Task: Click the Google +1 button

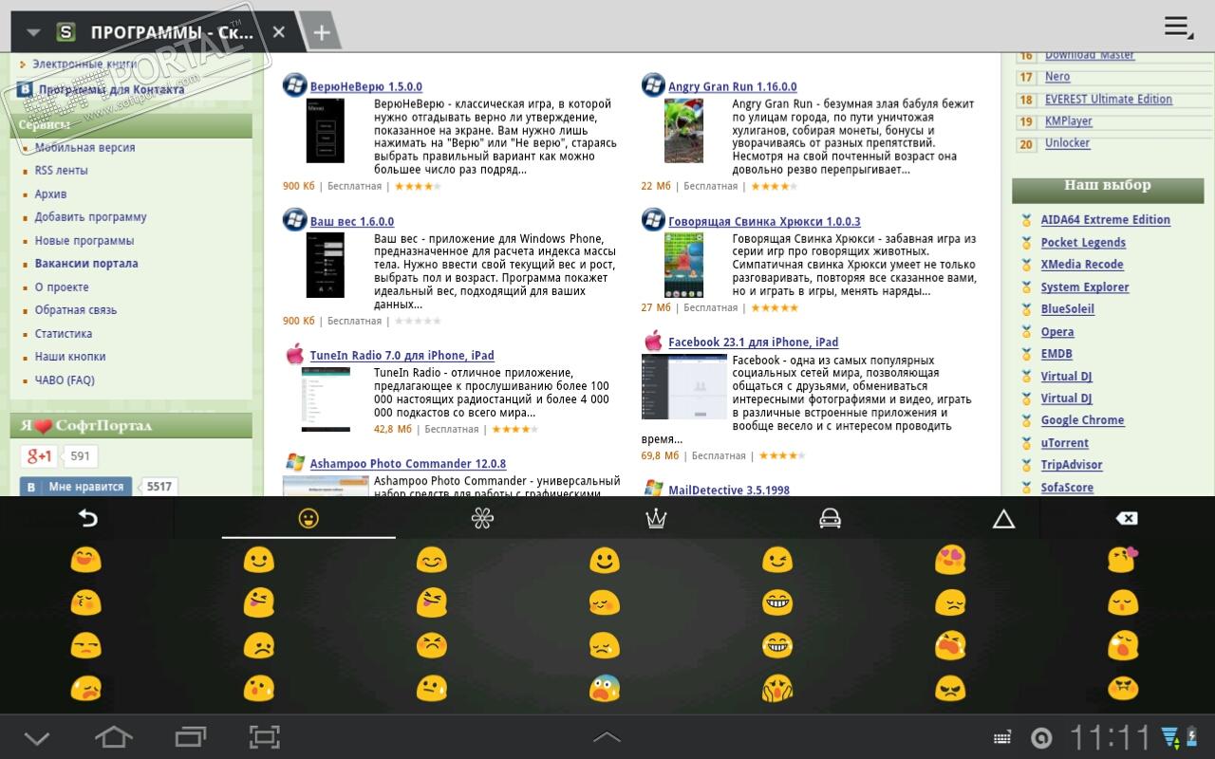Action: pos(39,456)
